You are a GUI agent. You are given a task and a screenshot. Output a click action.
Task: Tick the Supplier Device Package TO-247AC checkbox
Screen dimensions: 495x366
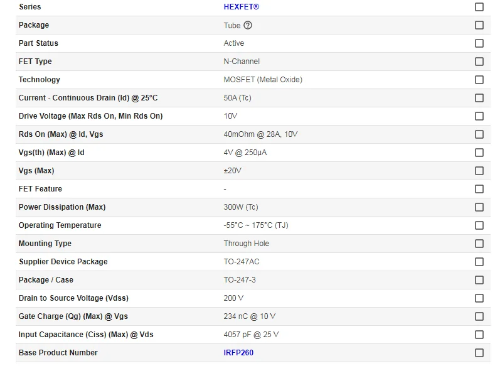click(479, 262)
